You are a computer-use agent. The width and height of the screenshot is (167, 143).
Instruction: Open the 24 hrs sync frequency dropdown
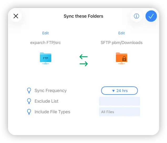(x=119, y=91)
